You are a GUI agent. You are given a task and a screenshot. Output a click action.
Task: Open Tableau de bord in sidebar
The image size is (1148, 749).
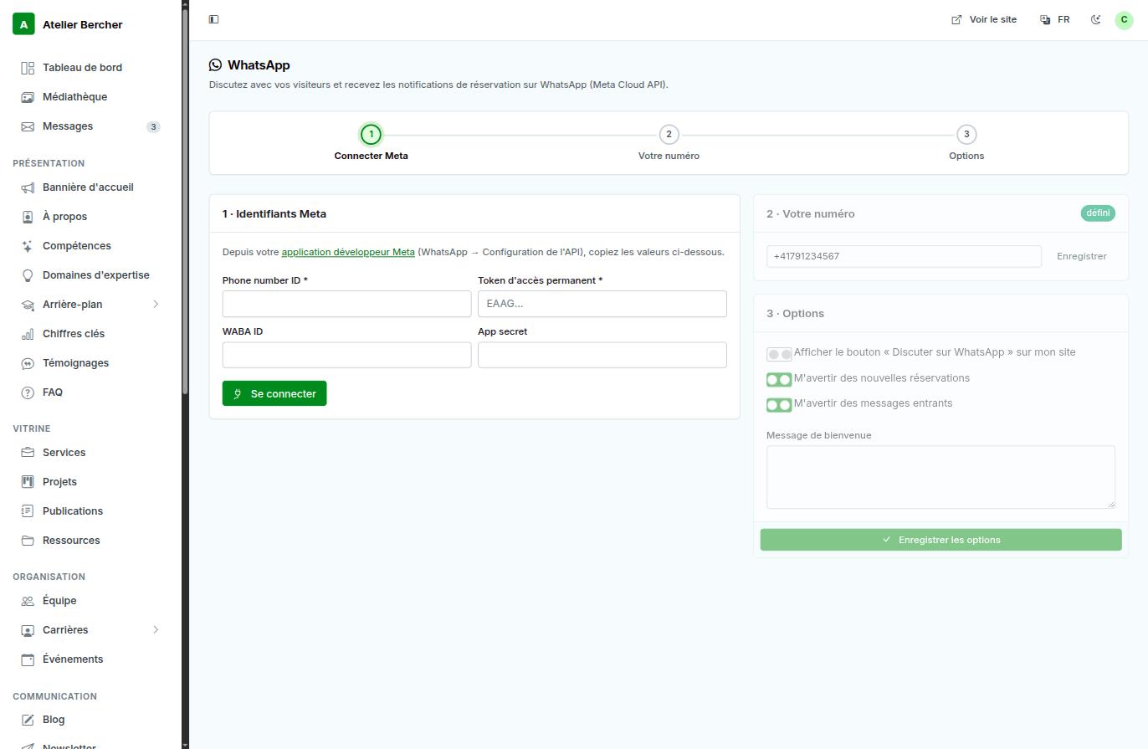[90, 68]
